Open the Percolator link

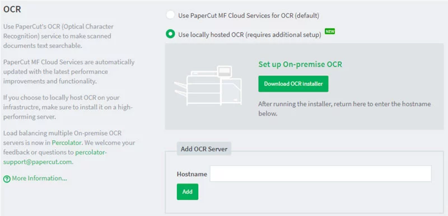(x=67, y=142)
